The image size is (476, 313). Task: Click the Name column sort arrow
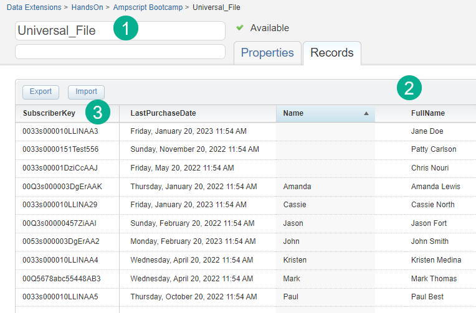click(366, 114)
